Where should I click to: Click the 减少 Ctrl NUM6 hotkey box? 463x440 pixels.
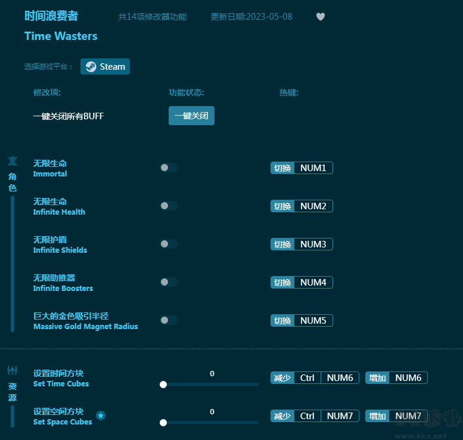(x=315, y=377)
